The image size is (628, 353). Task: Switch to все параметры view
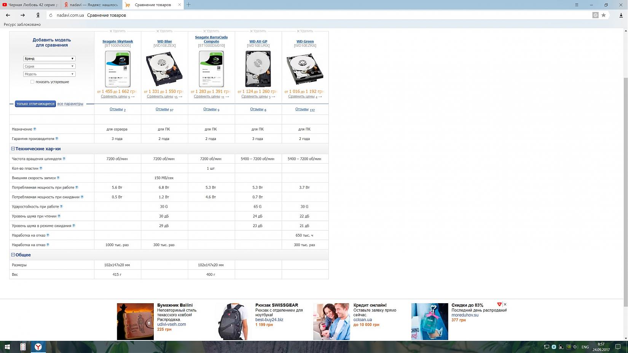(x=70, y=104)
